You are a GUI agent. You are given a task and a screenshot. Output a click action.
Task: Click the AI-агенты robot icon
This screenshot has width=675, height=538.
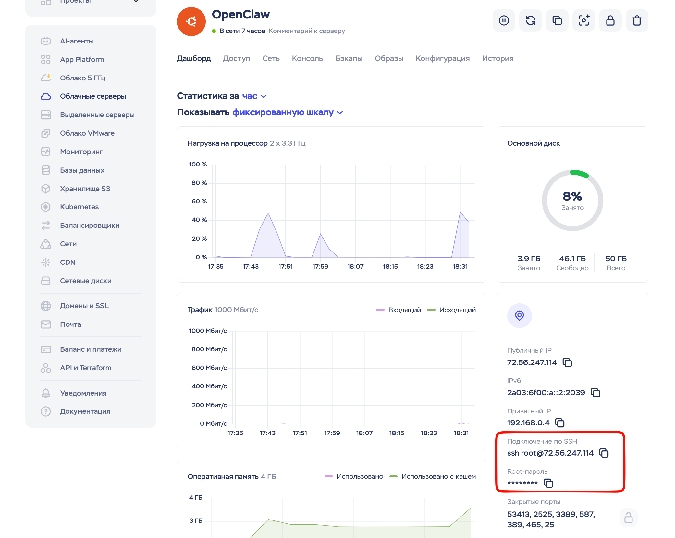coord(46,41)
